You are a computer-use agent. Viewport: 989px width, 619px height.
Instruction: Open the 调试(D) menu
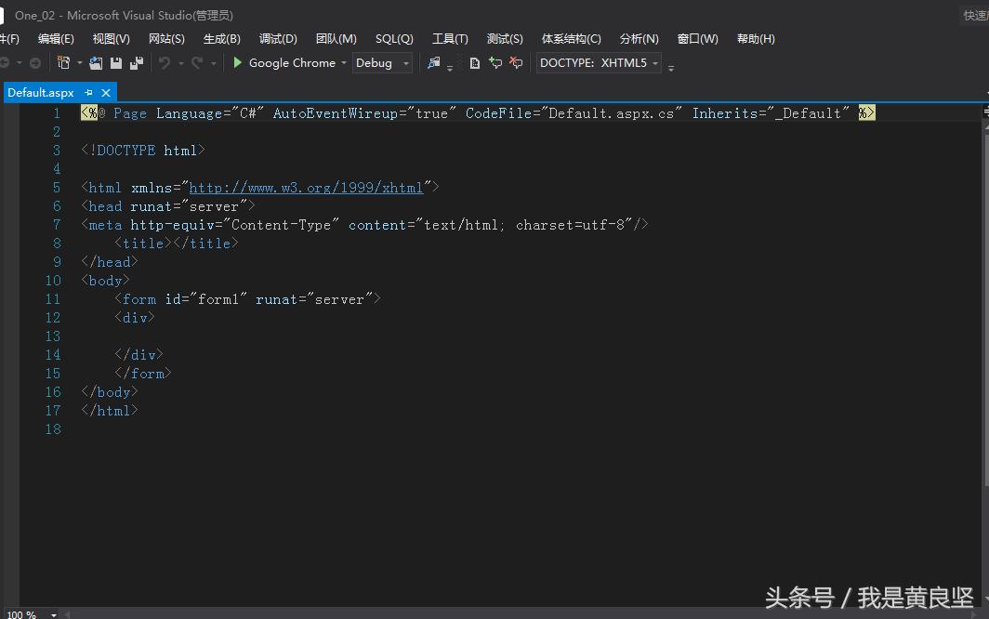tap(277, 38)
